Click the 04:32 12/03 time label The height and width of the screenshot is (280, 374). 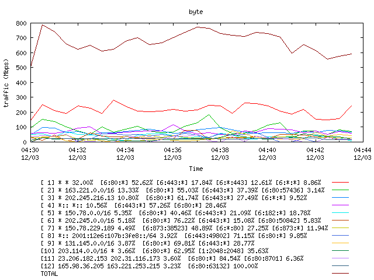pyautogui.click(x=78, y=154)
